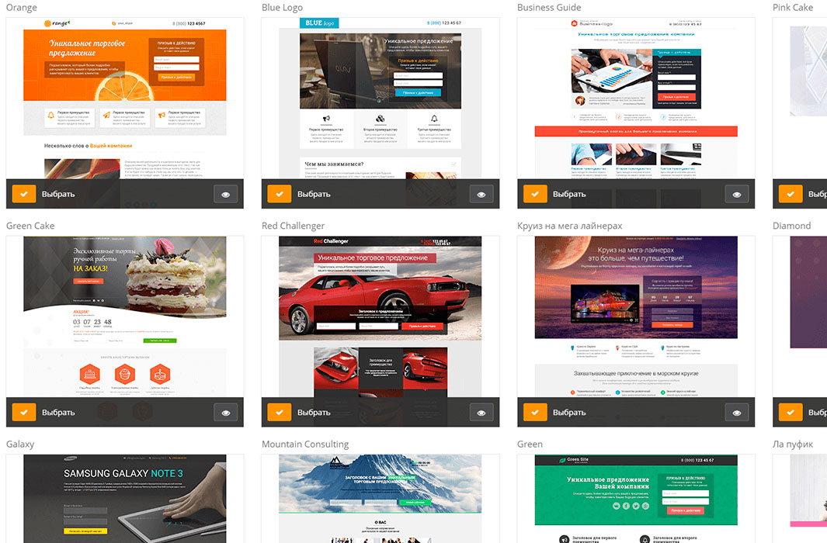Viewport: 827px width, 543px height.
Task: Click the orange checkmark icon for Red Challenger template
Action: 280,413
